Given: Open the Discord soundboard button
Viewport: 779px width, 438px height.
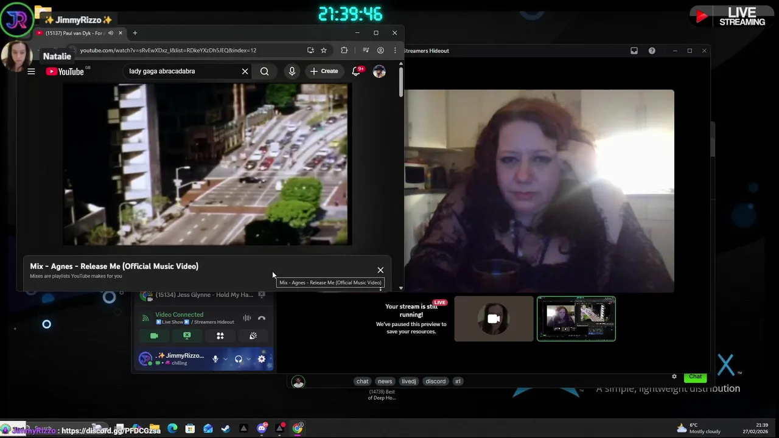Looking at the screenshot, I should (x=253, y=335).
